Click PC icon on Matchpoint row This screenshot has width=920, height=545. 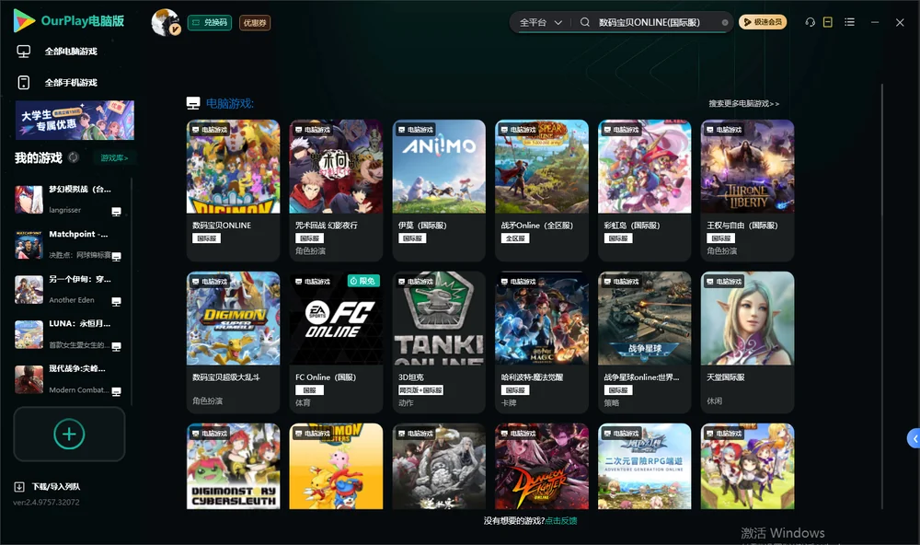[116, 257]
